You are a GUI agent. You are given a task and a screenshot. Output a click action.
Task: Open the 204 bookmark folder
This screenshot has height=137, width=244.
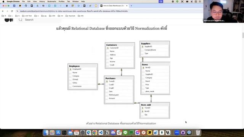pos(52,16)
